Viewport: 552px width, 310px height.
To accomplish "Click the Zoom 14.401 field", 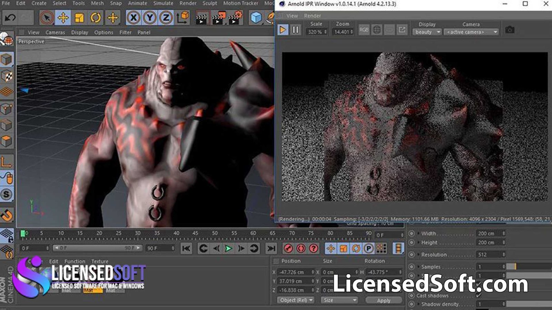I will [x=343, y=32].
